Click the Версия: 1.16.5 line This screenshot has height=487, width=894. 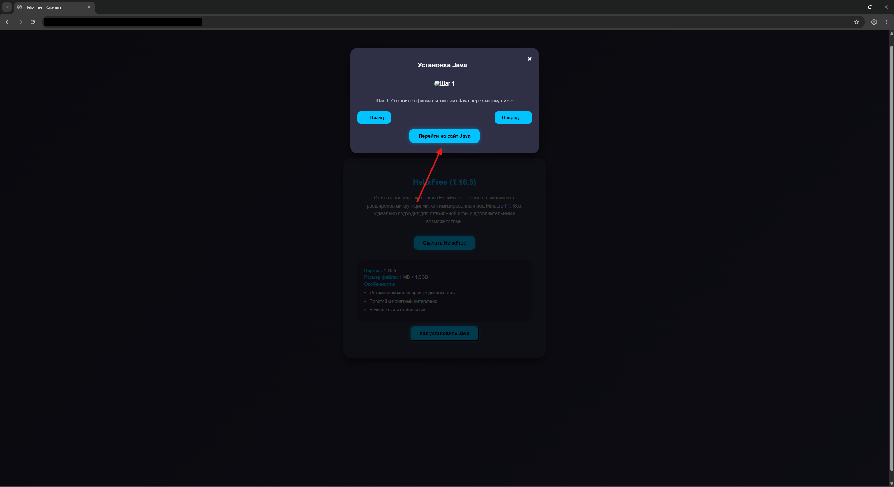(380, 270)
